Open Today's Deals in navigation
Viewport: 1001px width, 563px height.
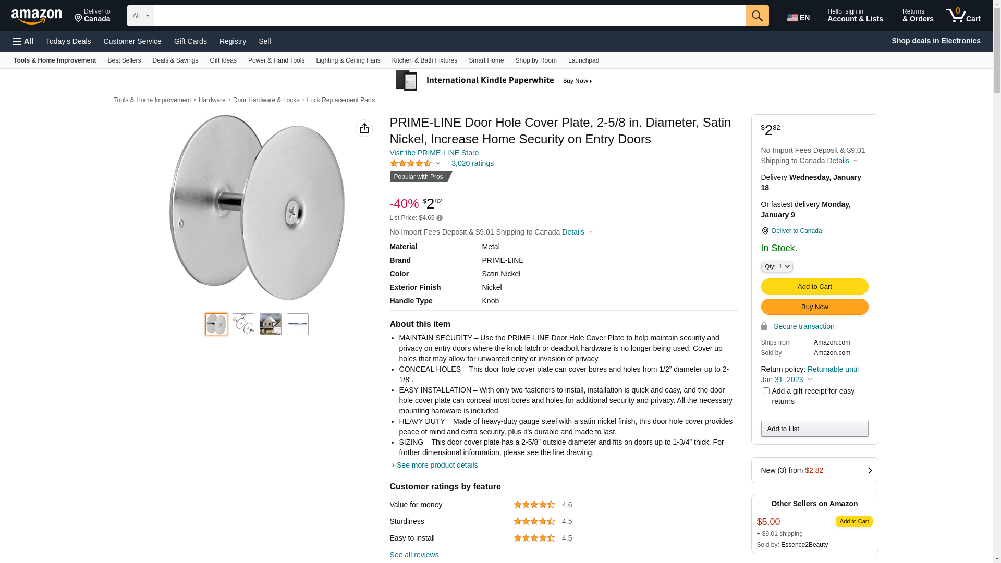click(68, 41)
